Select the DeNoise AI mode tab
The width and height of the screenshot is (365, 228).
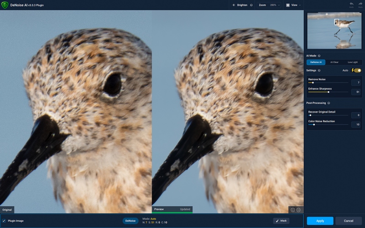[316, 62]
